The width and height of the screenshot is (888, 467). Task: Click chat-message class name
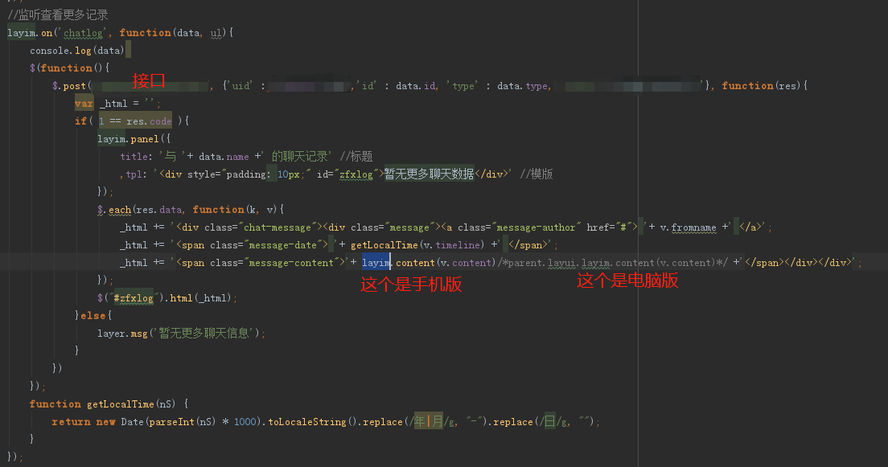pos(277,227)
